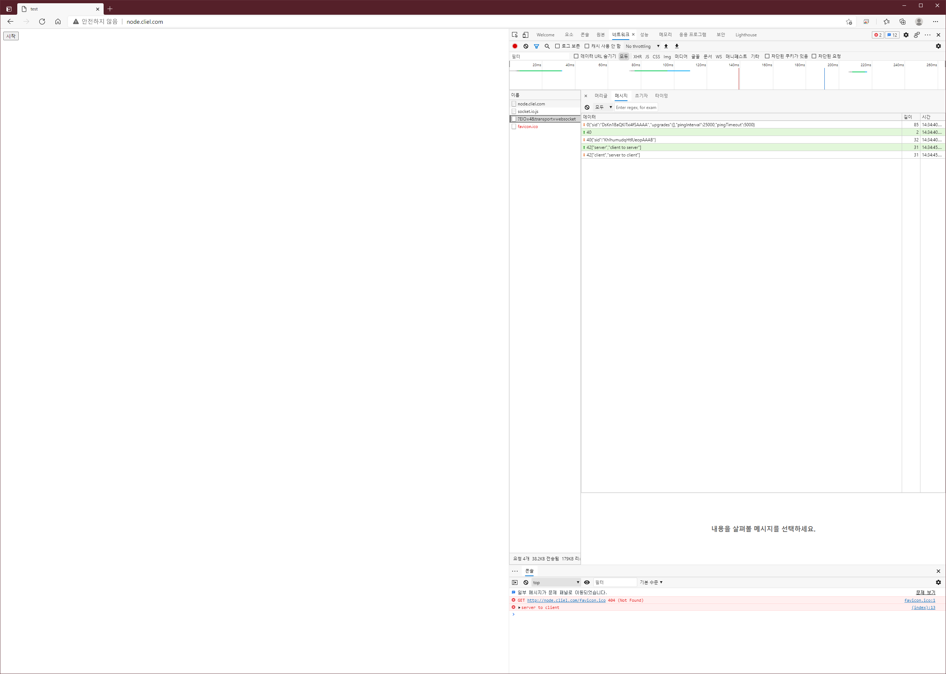Check the 데이터 URL 숨기기 checkbox

click(576, 56)
